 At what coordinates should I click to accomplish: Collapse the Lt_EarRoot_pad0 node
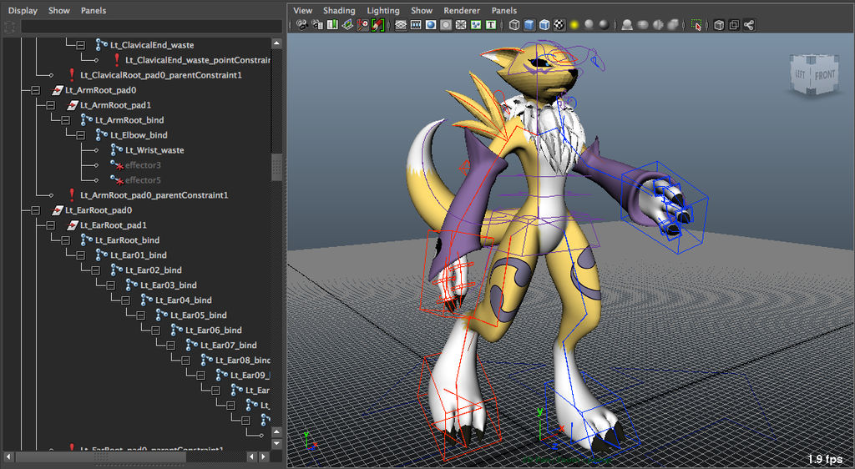[x=35, y=210]
